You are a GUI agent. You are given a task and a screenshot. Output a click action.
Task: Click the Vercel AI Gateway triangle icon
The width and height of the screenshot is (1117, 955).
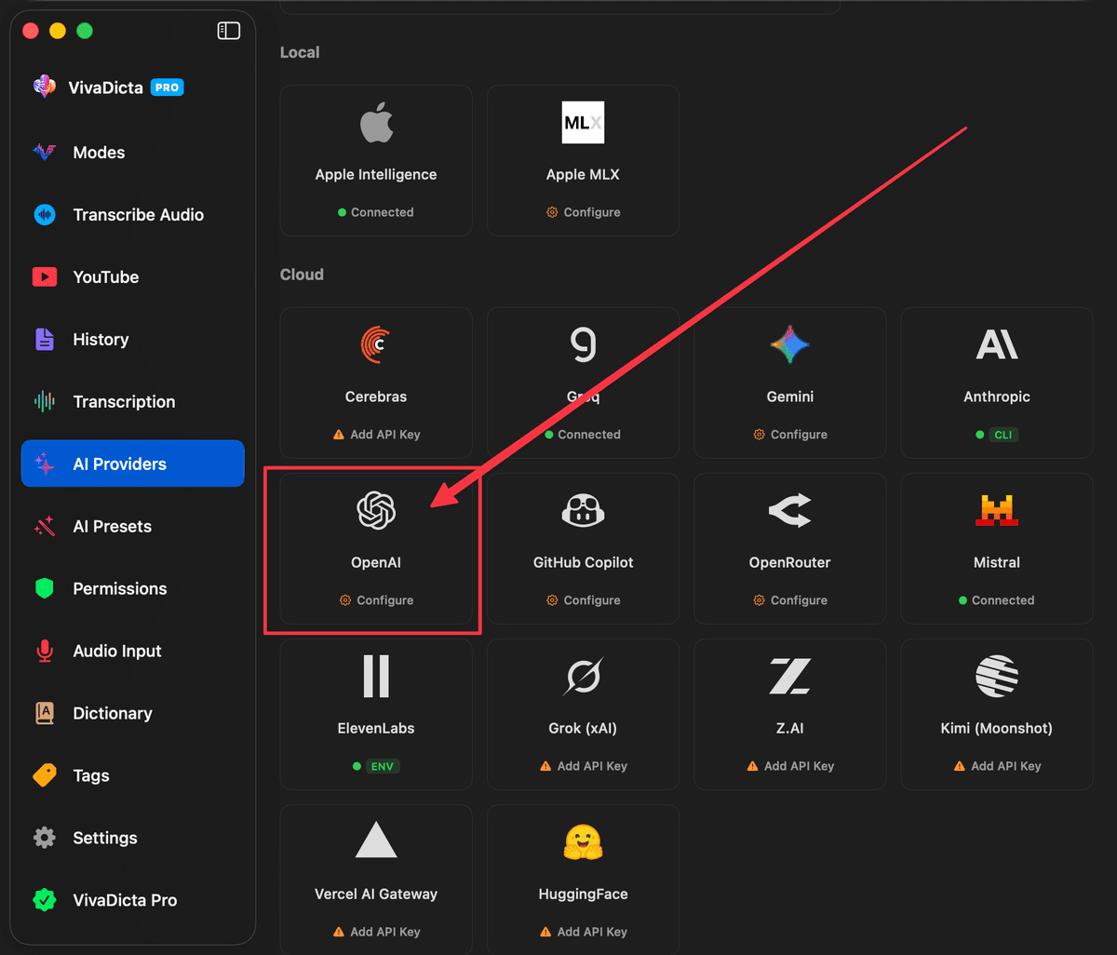pos(376,841)
